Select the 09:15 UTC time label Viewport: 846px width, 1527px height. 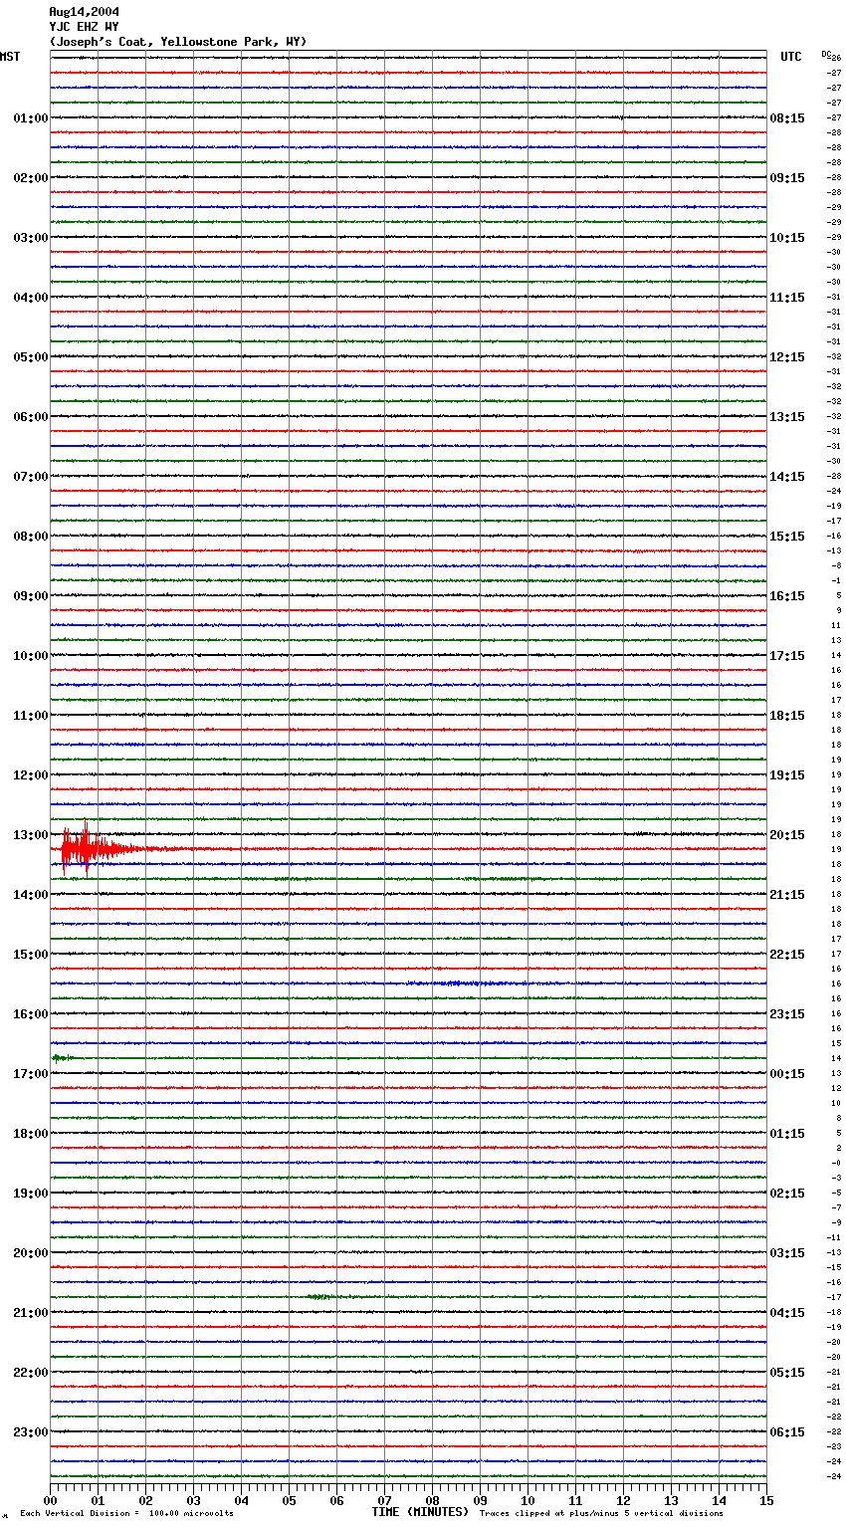click(x=787, y=178)
